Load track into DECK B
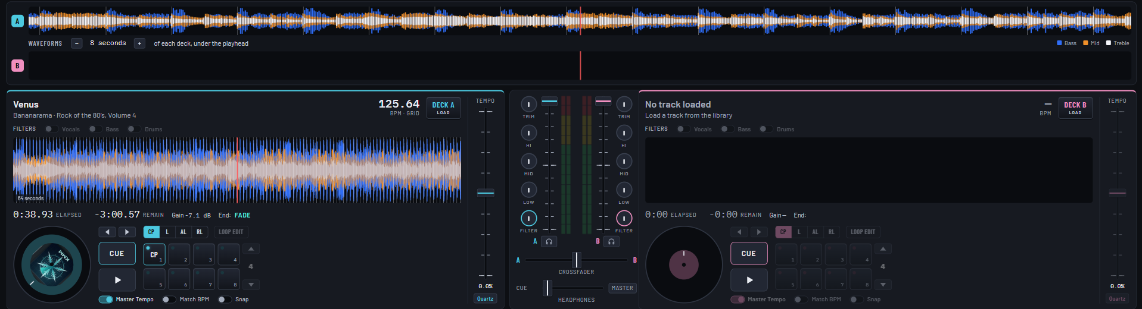This screenshot has width=1142, height=309. 1075,108
